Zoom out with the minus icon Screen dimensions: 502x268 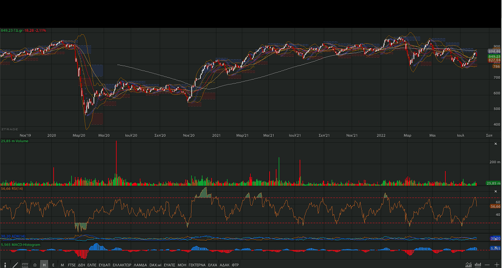(487, 265)
